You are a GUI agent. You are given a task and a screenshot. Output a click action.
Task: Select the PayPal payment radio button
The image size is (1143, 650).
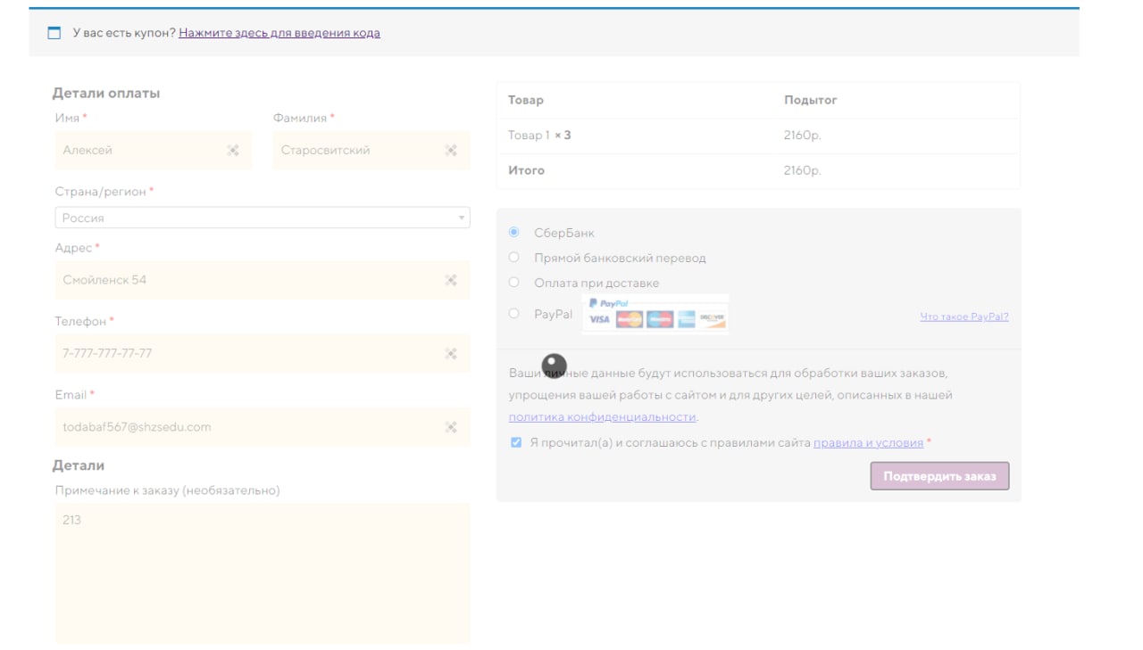[x=513, y=314]
